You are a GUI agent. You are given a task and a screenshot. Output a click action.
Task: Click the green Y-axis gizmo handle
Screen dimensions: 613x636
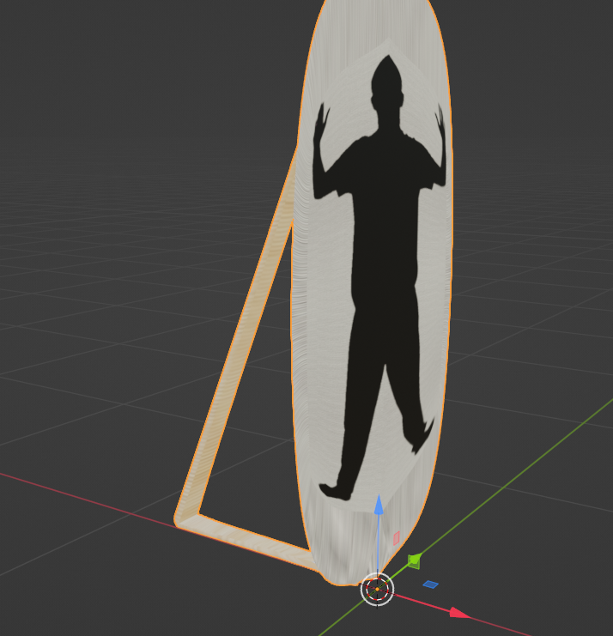(x=414, y=561)
